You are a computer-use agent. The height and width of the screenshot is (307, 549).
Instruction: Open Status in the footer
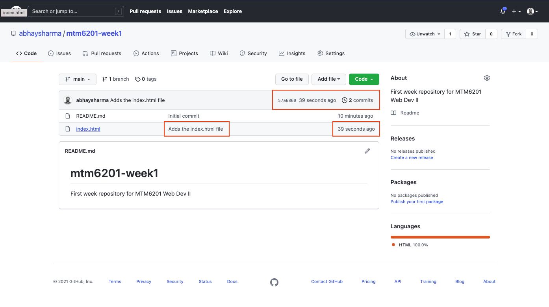205,282
